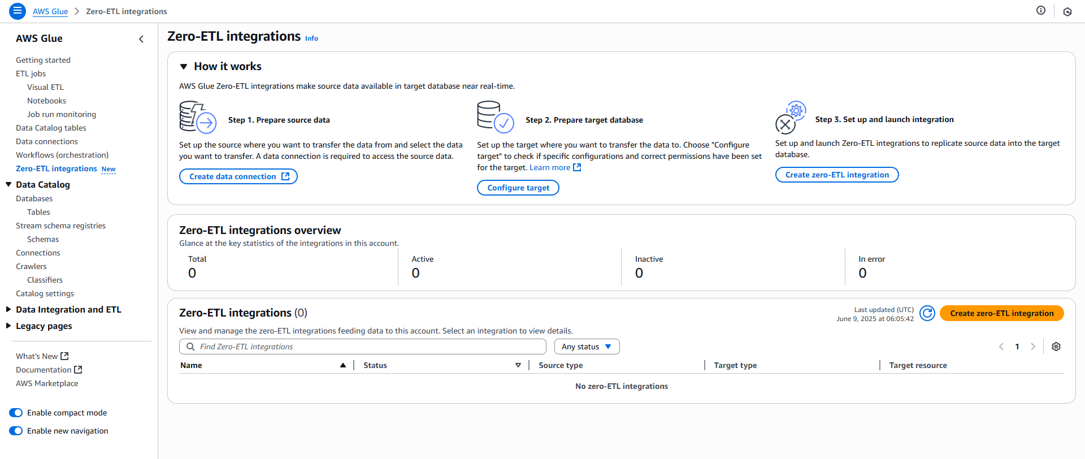Sort integrations by Status column arrow
1085x459 pixels.
click(x=518, y=365)
